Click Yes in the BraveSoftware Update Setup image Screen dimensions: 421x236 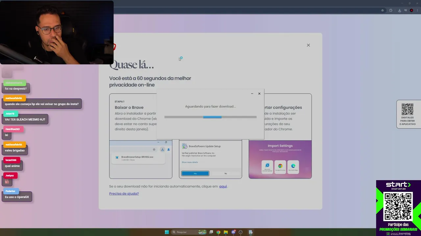click(x=195, y=173)
